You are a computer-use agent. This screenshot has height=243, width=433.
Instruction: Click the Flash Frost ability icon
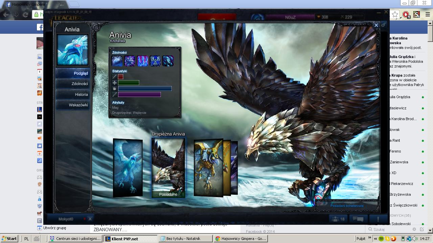tap(130, 61)
